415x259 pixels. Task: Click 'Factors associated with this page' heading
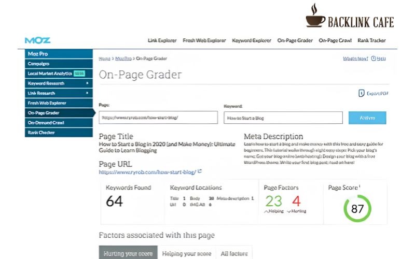tap(157, 235)
